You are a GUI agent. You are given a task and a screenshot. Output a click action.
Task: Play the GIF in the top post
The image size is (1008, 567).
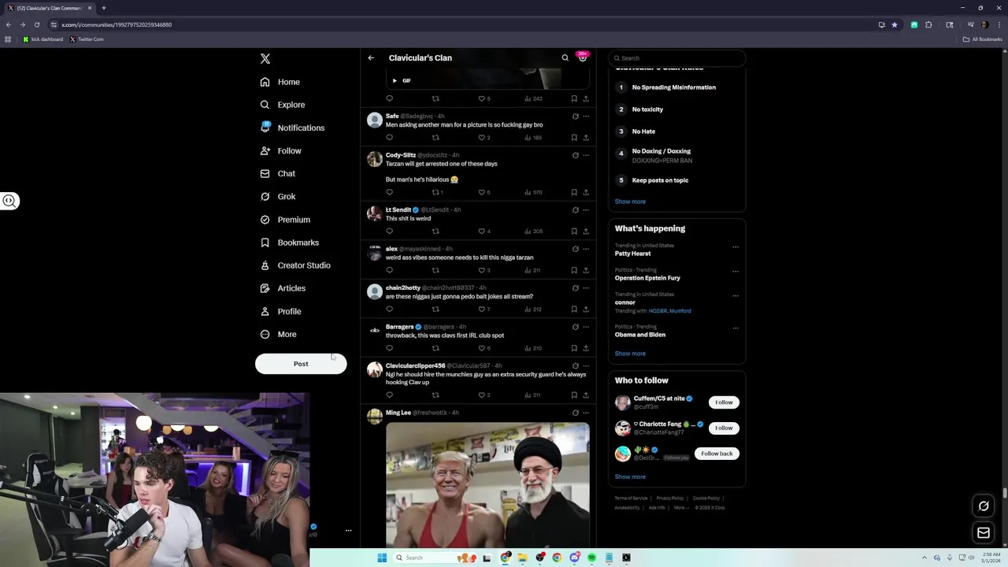(395, 80)
